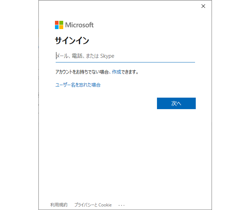Close the sign-in dialog with X

point(203,6)
